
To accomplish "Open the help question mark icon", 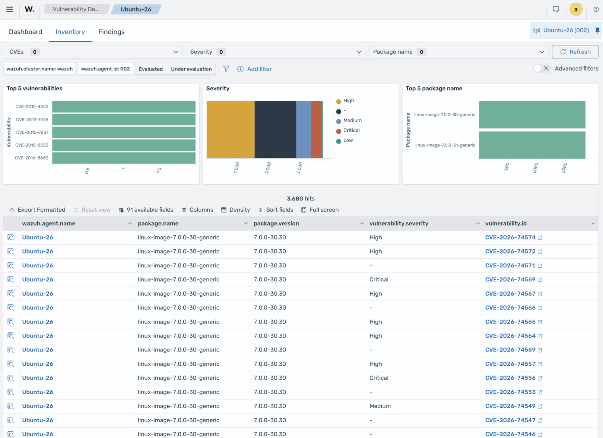I will point(596,9).
